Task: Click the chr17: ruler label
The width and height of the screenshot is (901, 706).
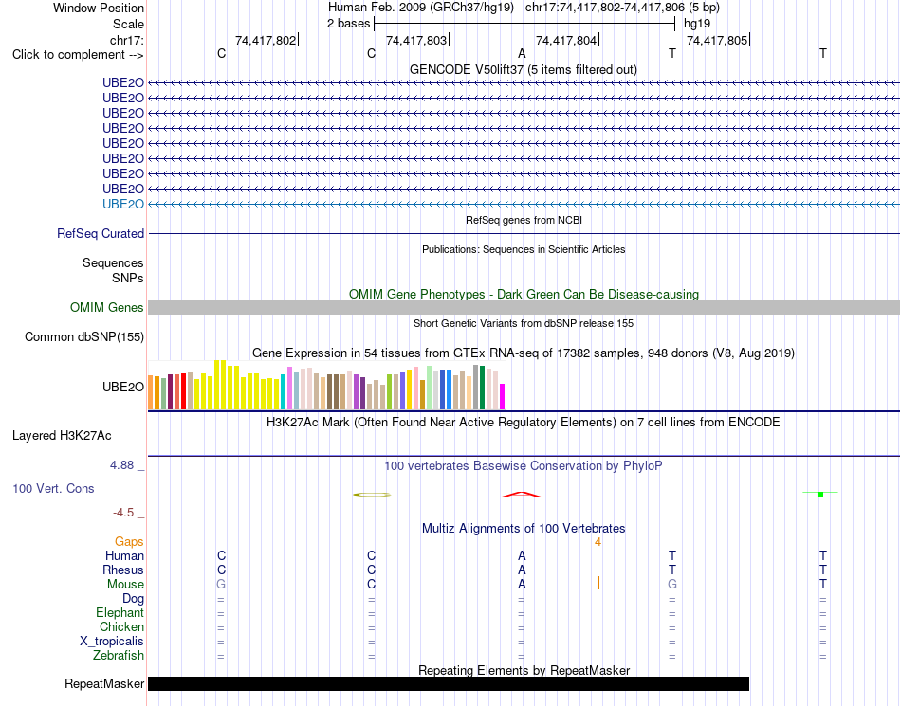Action: click(x=127, y=40)
